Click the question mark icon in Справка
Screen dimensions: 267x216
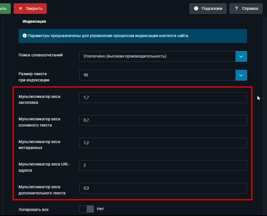(236, 8)
